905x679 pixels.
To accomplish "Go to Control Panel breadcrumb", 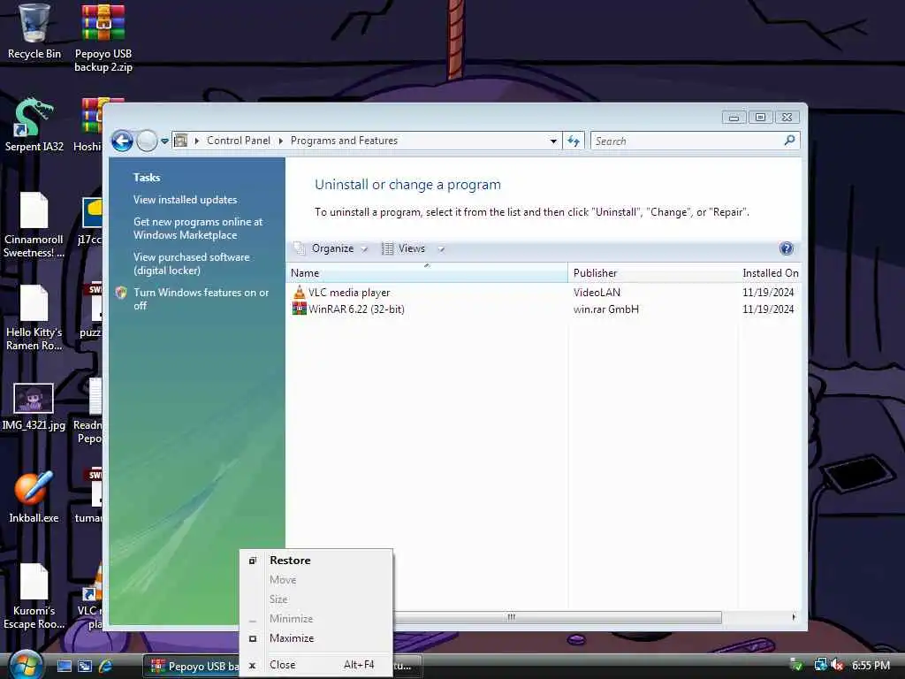I will click(239, 141).
